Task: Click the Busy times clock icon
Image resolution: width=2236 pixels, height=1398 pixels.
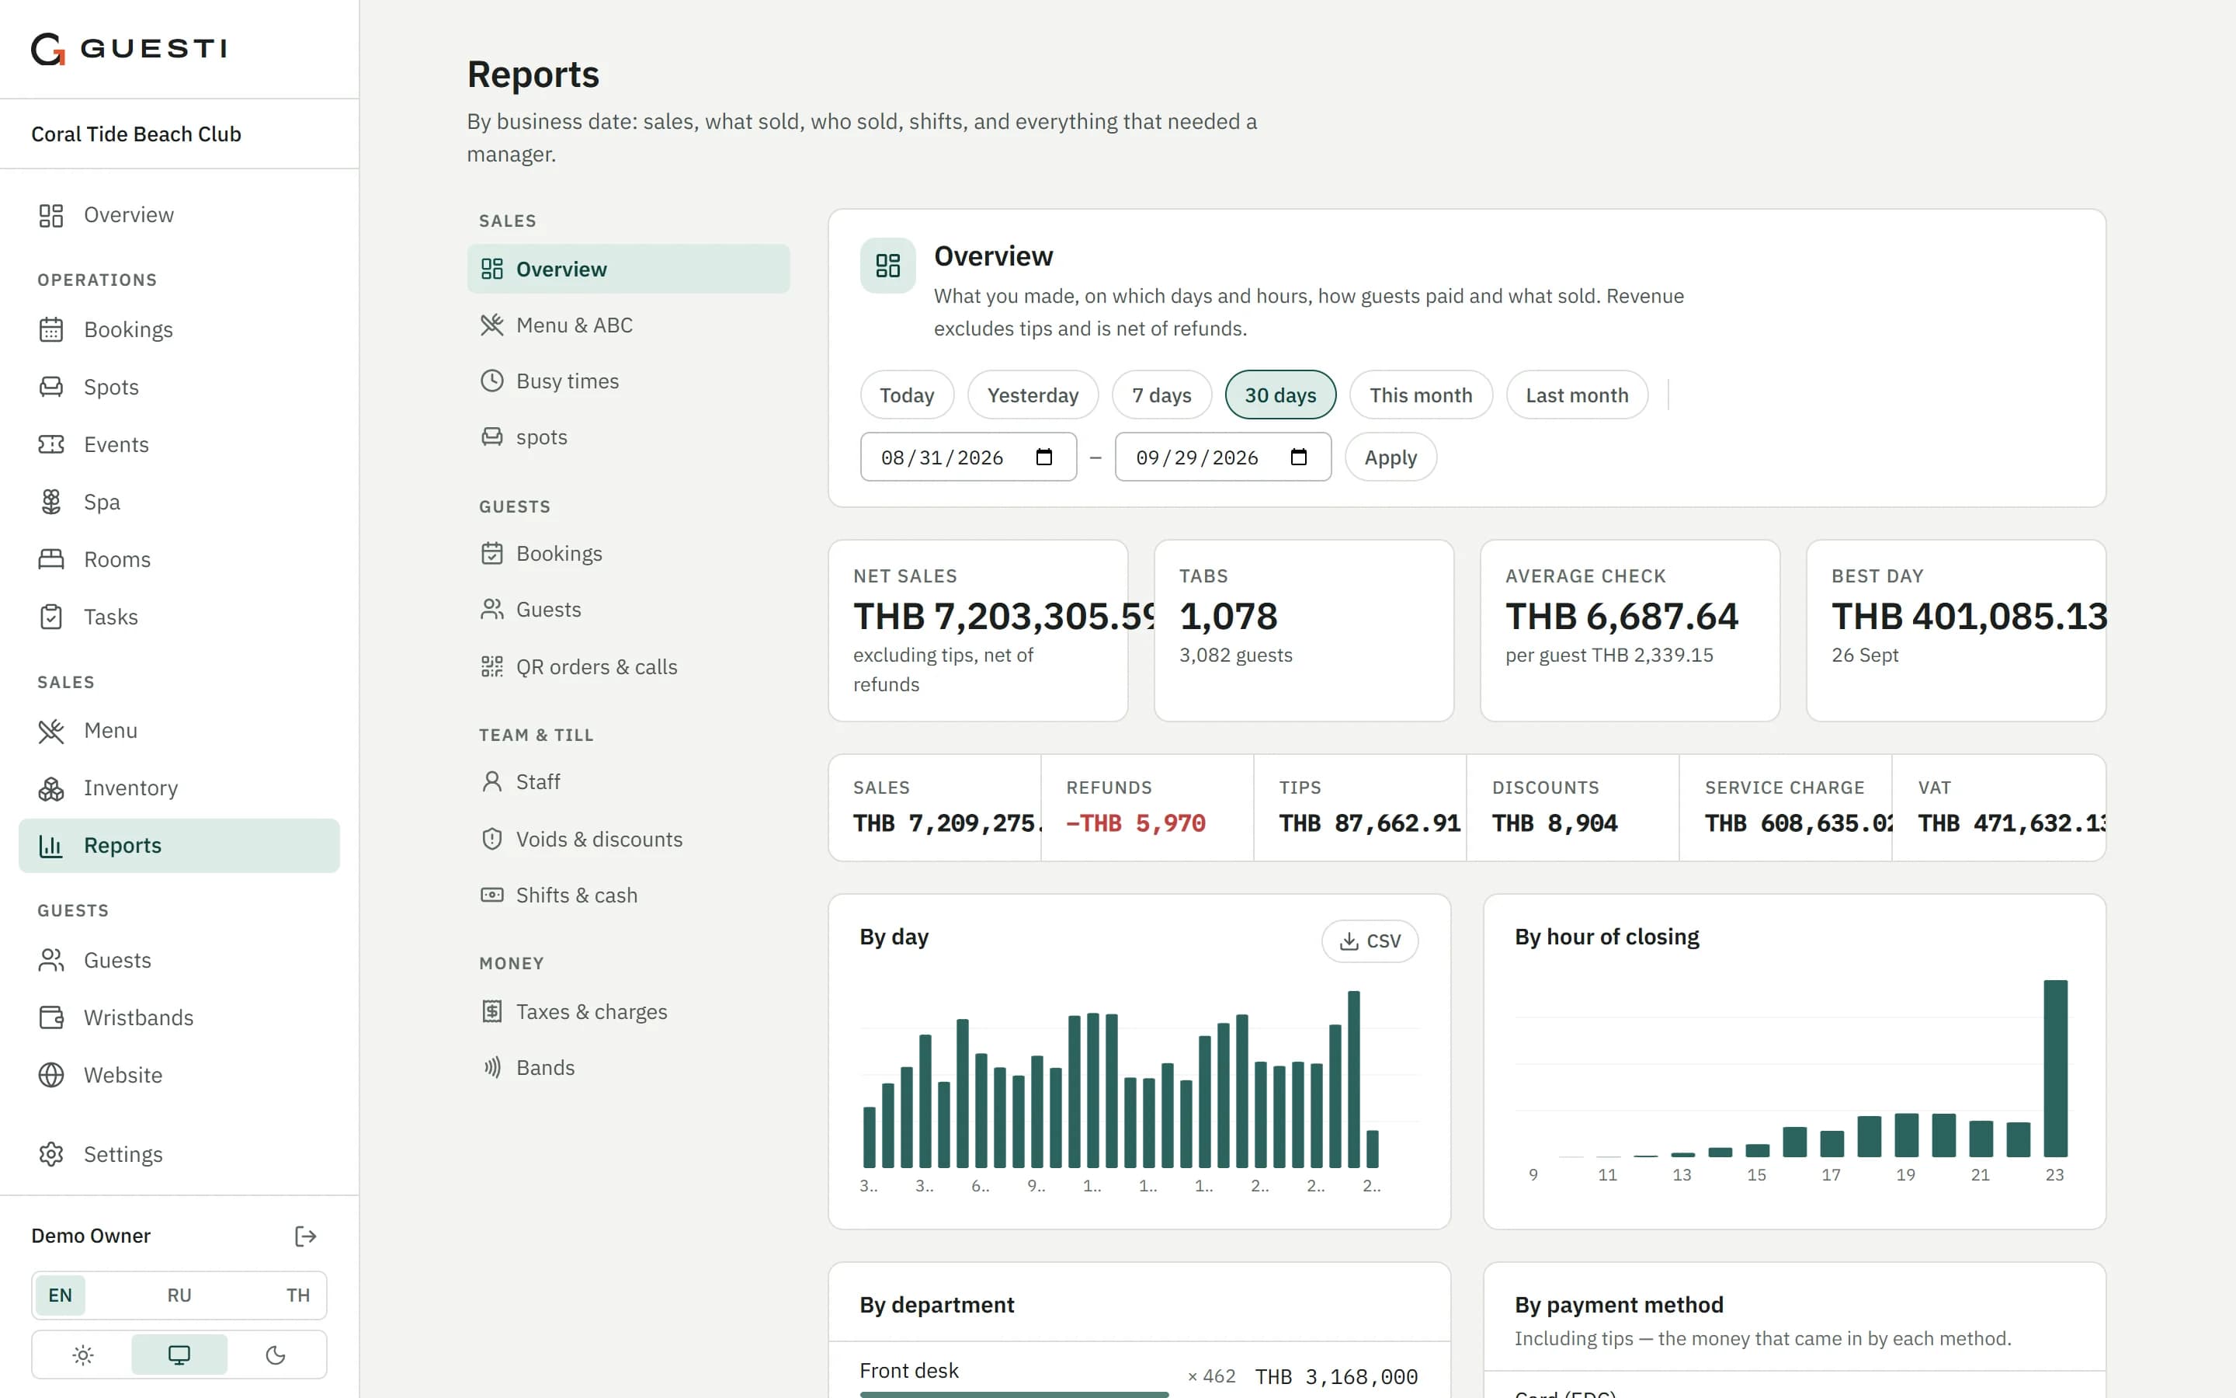Action: tap(491, 381)
